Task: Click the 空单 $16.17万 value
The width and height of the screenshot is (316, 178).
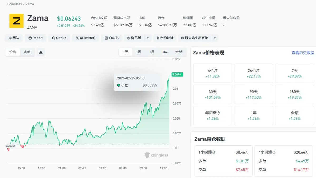Action: click(x=301, y=170)
